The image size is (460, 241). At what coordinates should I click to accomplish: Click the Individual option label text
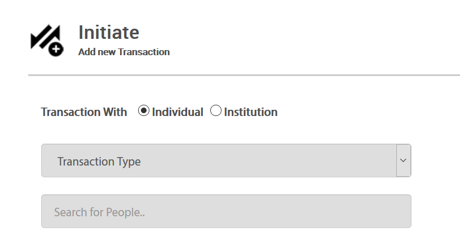(178, 112)
